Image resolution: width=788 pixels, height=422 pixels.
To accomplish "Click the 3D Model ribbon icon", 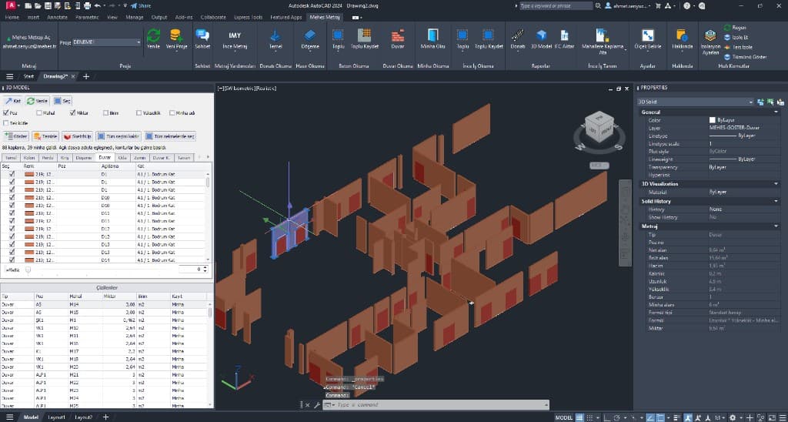I will [x=541, y=35].
